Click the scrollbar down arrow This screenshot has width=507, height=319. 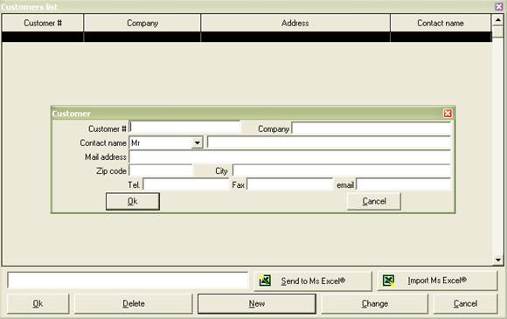coord(498,260)
